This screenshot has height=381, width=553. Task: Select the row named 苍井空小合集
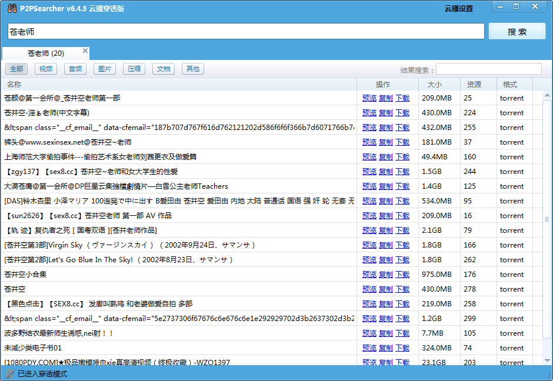[x=25, y=274]
